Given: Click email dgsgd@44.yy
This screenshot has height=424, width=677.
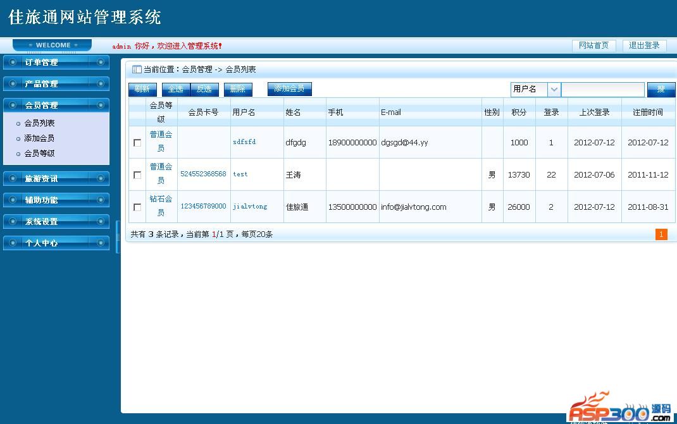Looking at the screenshot, I should (x=404, y=142).
